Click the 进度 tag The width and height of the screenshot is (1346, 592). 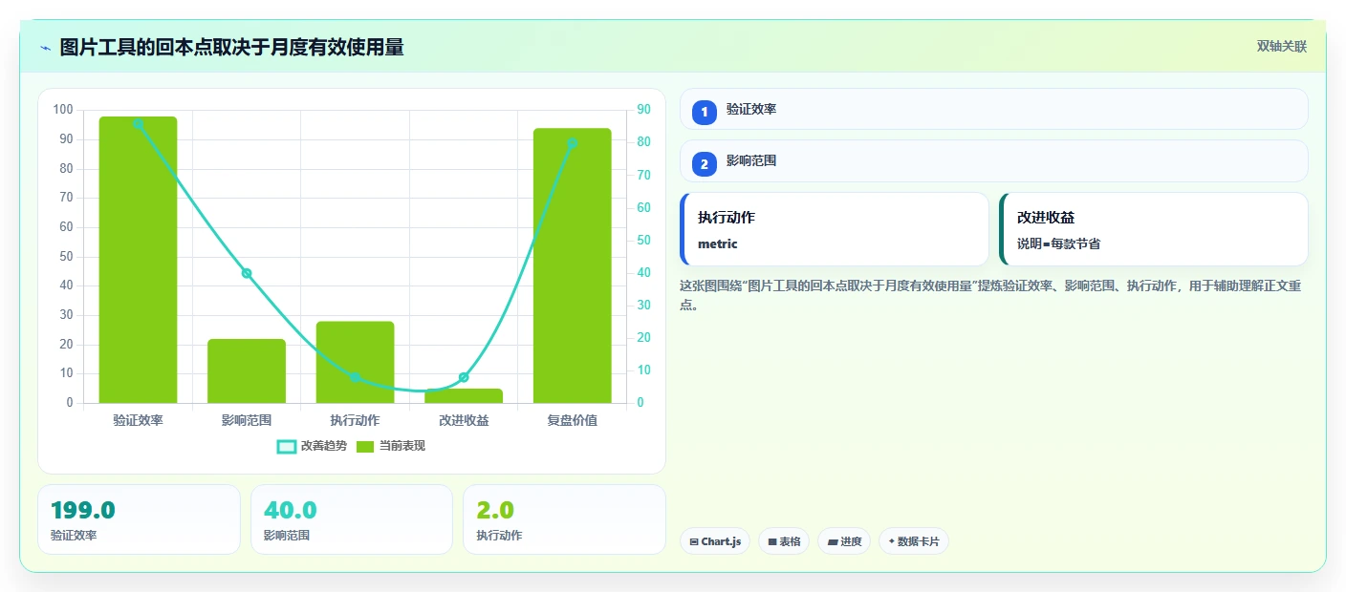(844, 541)
